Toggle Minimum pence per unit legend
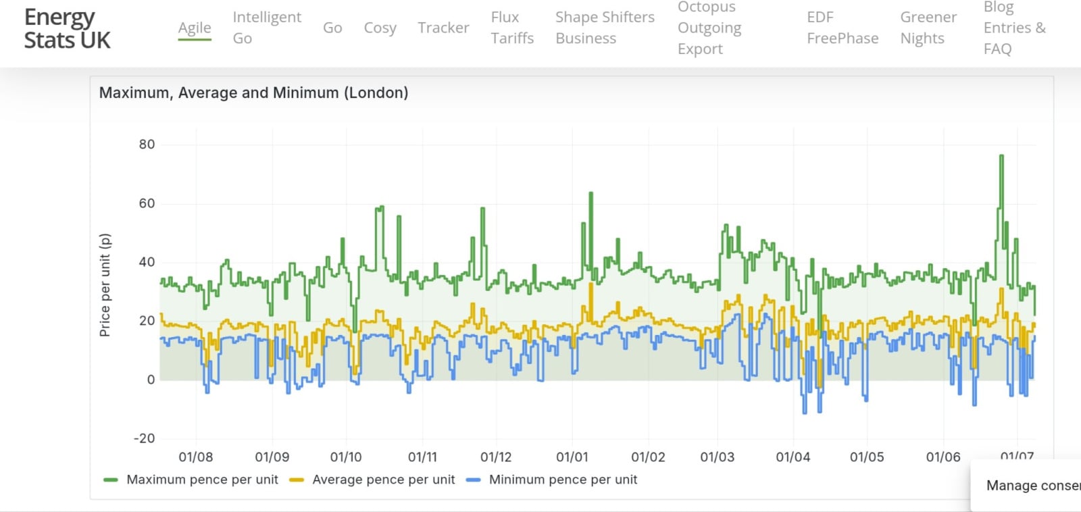This screenshot has width=1081, height=512. (x=563, y=480)
